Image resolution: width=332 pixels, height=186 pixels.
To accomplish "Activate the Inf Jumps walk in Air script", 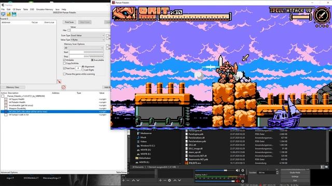I will [6, 115].
